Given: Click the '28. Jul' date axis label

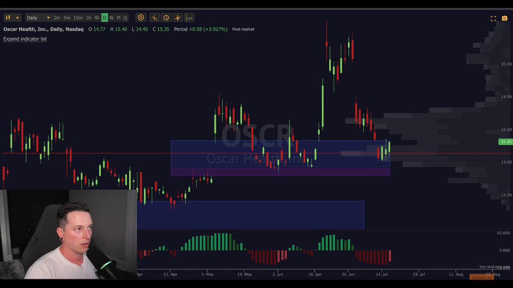Looking at the screenshot, I should click(x=419, y=274).
